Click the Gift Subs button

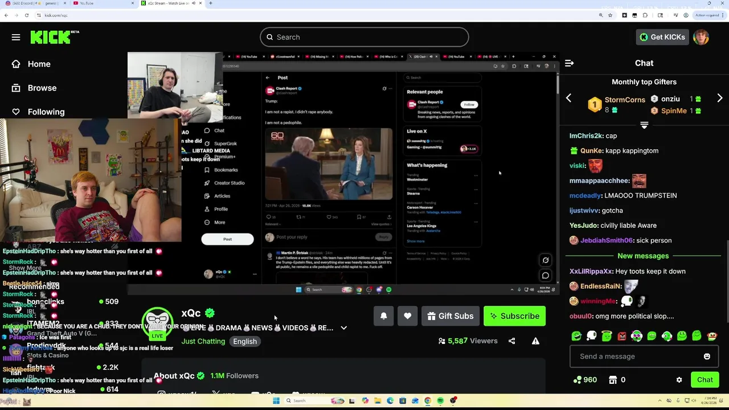pos(450,316)
